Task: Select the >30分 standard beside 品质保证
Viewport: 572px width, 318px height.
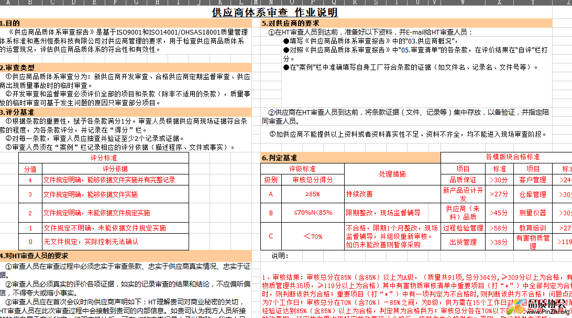Action: pyautogui.click(x=499, y=180)
